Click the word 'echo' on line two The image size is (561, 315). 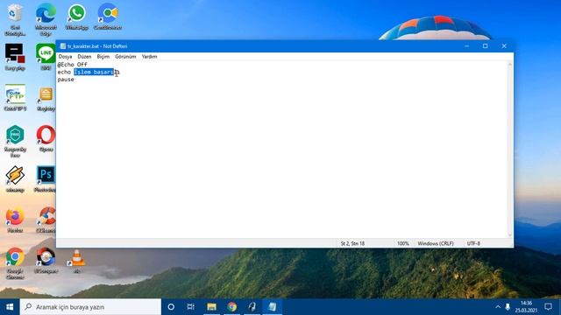(64, 72)
